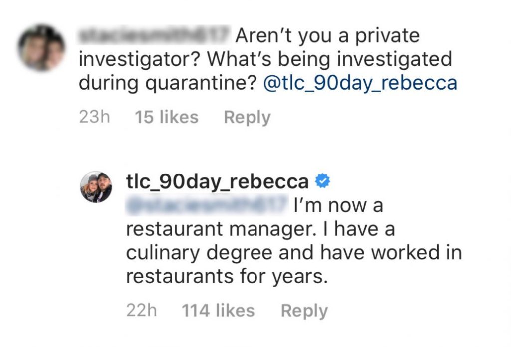Click the "culinary degree and have worked in" line

(x=293, y=253)
